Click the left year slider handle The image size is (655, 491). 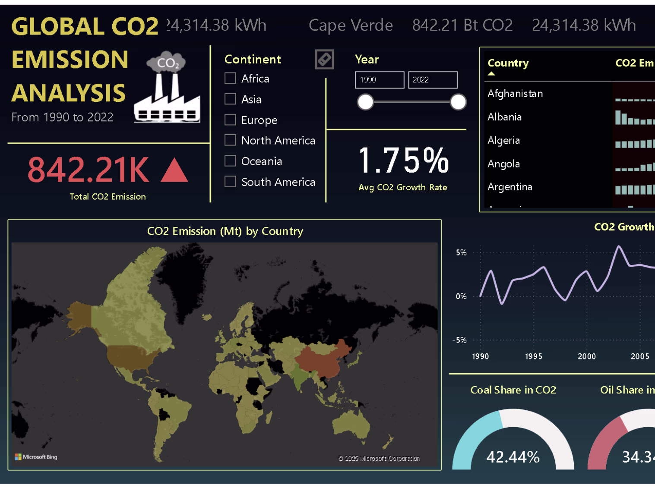tap(365, 102)
